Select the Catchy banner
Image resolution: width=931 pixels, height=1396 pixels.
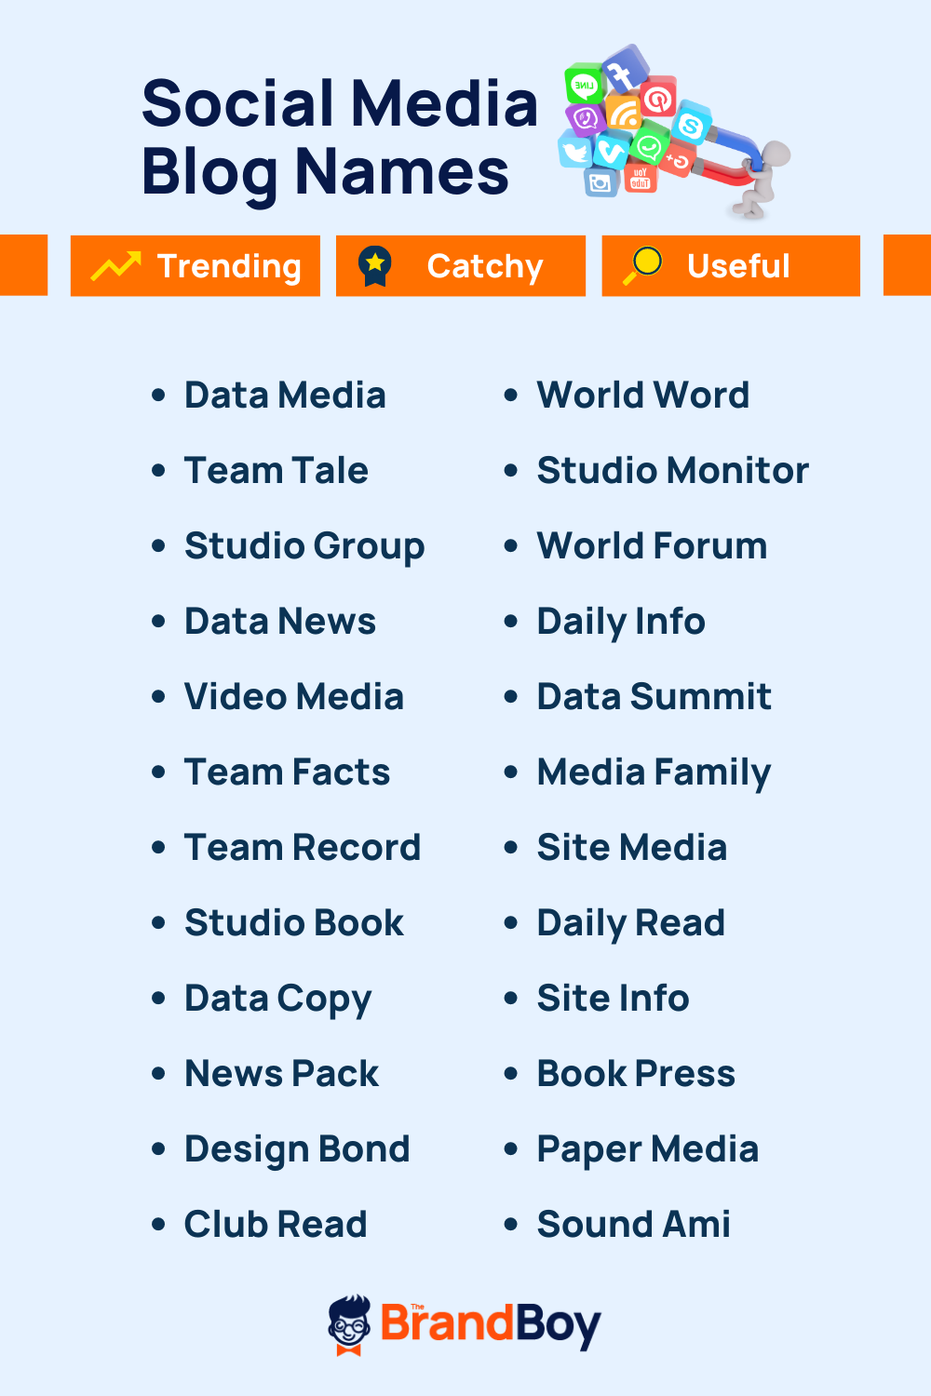point(462,266)
